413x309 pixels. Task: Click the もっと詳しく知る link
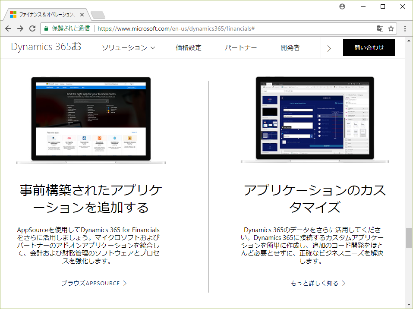tap(318, 283)
